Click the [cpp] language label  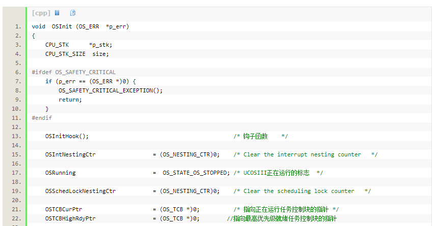[x=41, y=13]
